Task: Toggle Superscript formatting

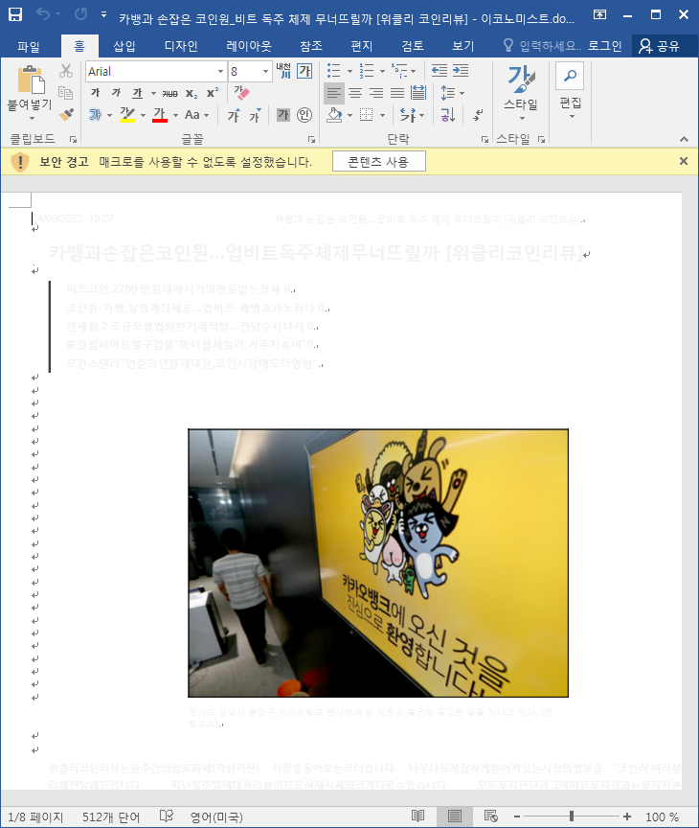Action: click(212, 93)
